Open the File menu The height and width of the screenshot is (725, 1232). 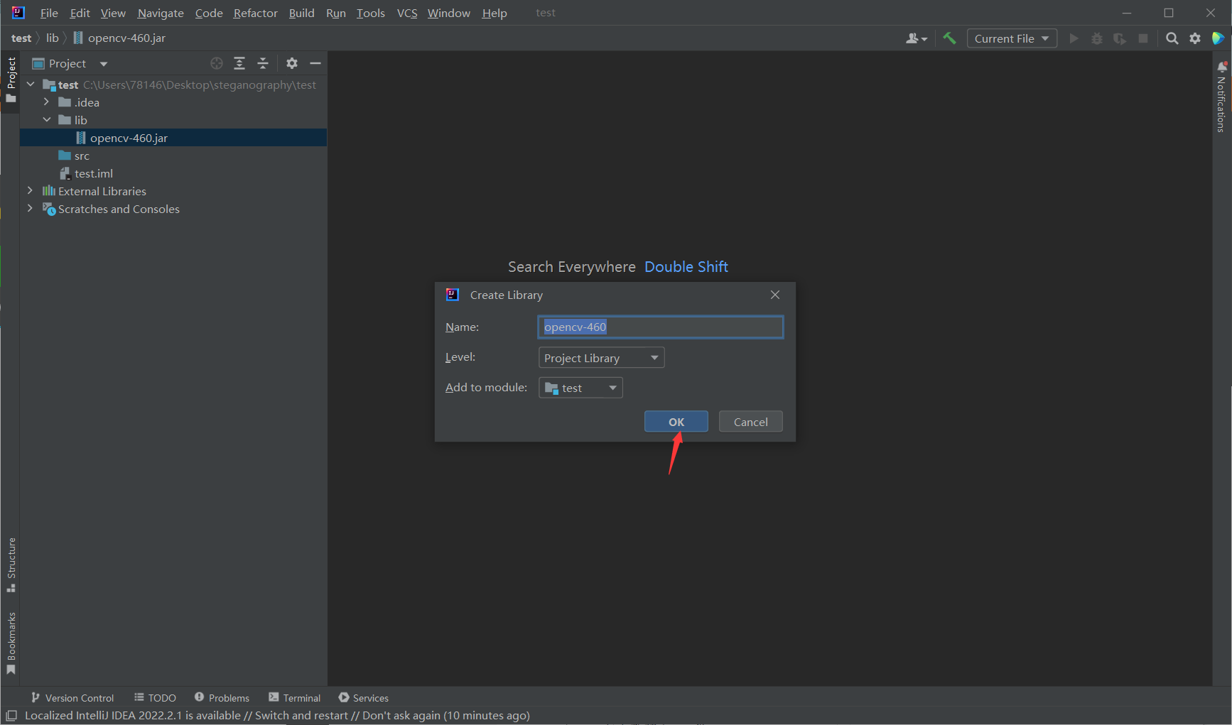point(49,13)
